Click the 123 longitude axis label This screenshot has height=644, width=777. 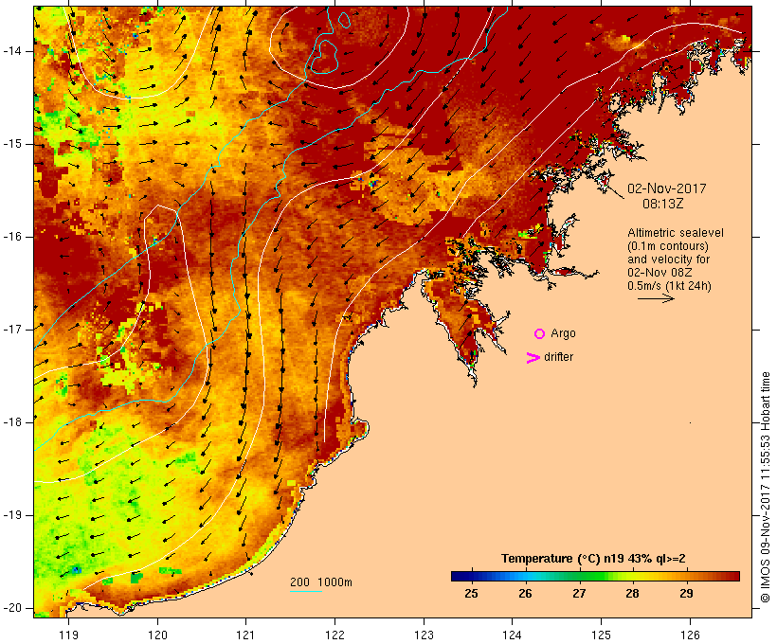coord(424,635)
